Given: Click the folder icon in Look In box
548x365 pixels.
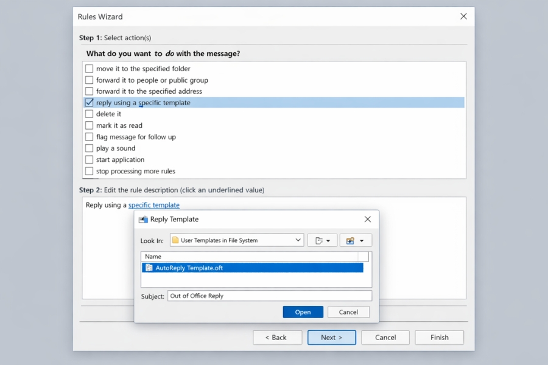Looking at the screenshot, I should 175,240.
